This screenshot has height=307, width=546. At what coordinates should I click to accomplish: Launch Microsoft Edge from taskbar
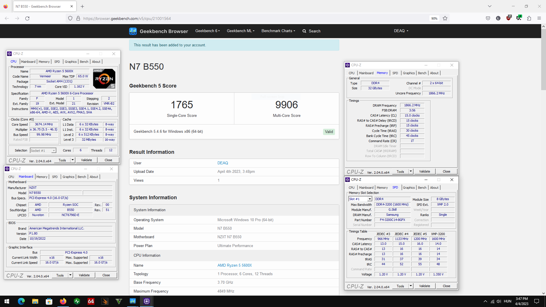click(21, 301)
